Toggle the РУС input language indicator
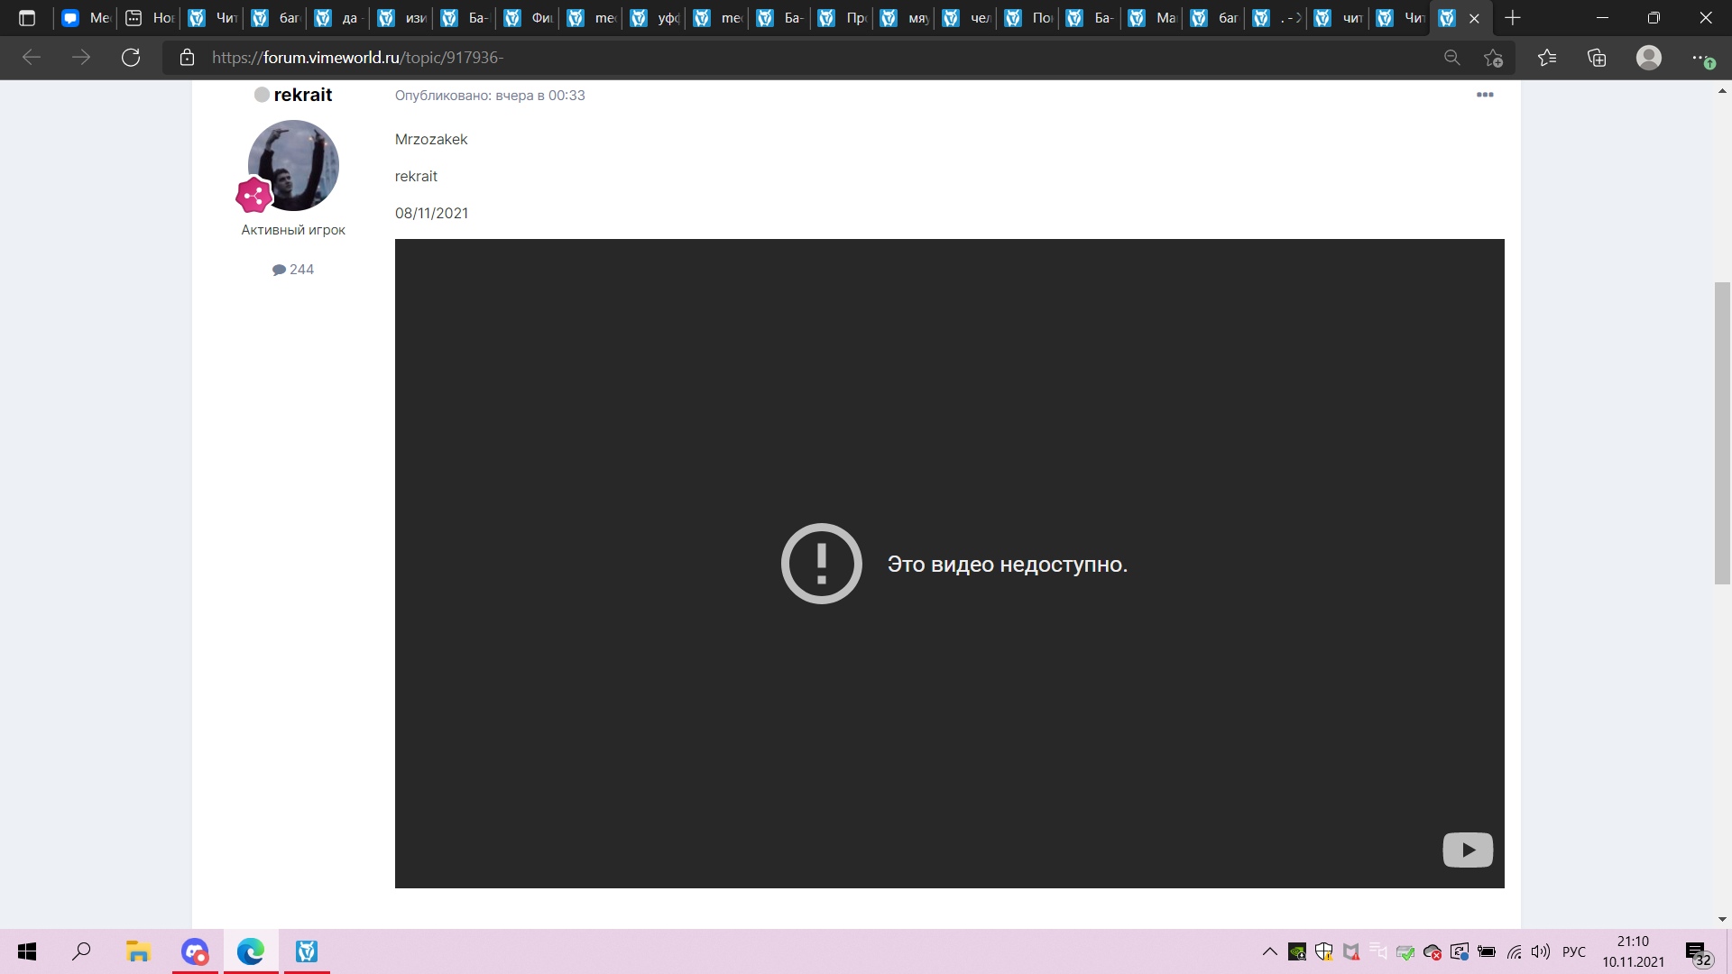 [1573, 951]
